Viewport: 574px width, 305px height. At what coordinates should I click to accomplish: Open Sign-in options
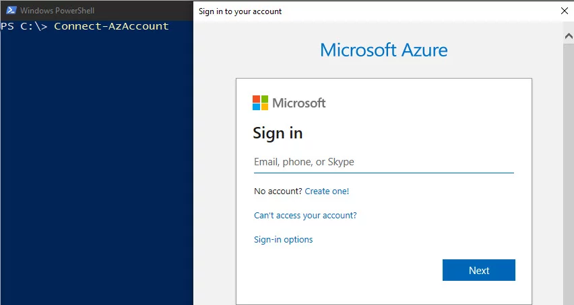tap(283, 240)
